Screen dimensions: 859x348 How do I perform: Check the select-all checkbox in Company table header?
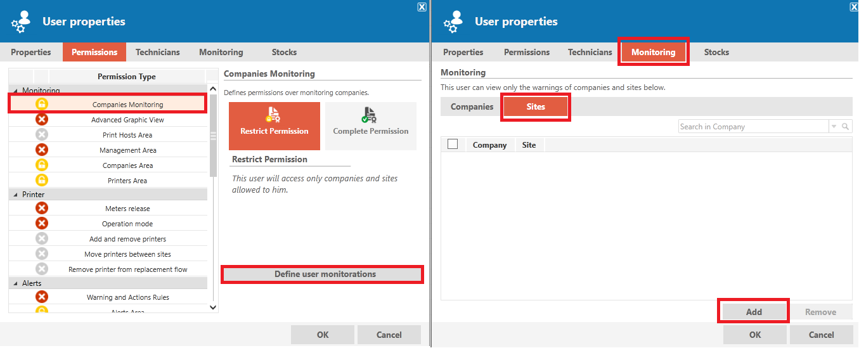453,144
